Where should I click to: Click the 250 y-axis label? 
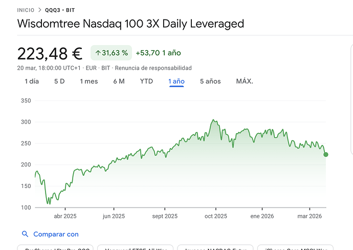[26, 143]
